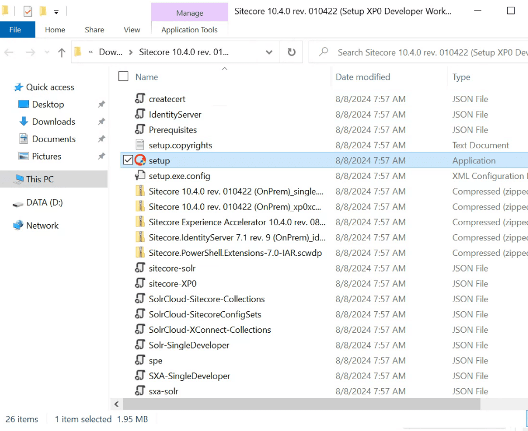Open the recent locations dropdown arrow
Screen dimensions: 528x431
(x=47, y=52)
